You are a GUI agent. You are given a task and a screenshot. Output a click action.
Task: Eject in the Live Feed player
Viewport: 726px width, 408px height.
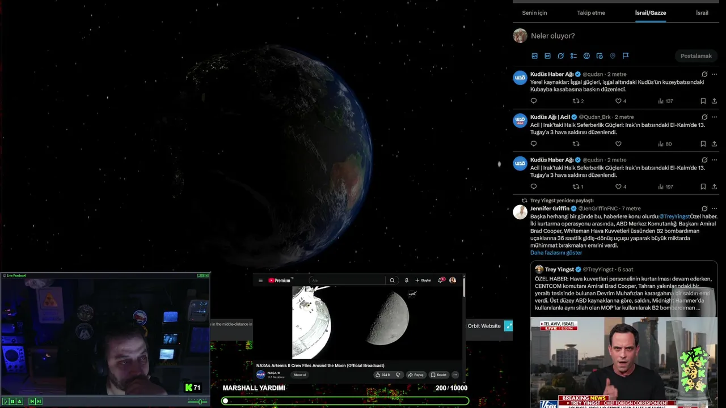pyautogui.click(x=19, y=401)
